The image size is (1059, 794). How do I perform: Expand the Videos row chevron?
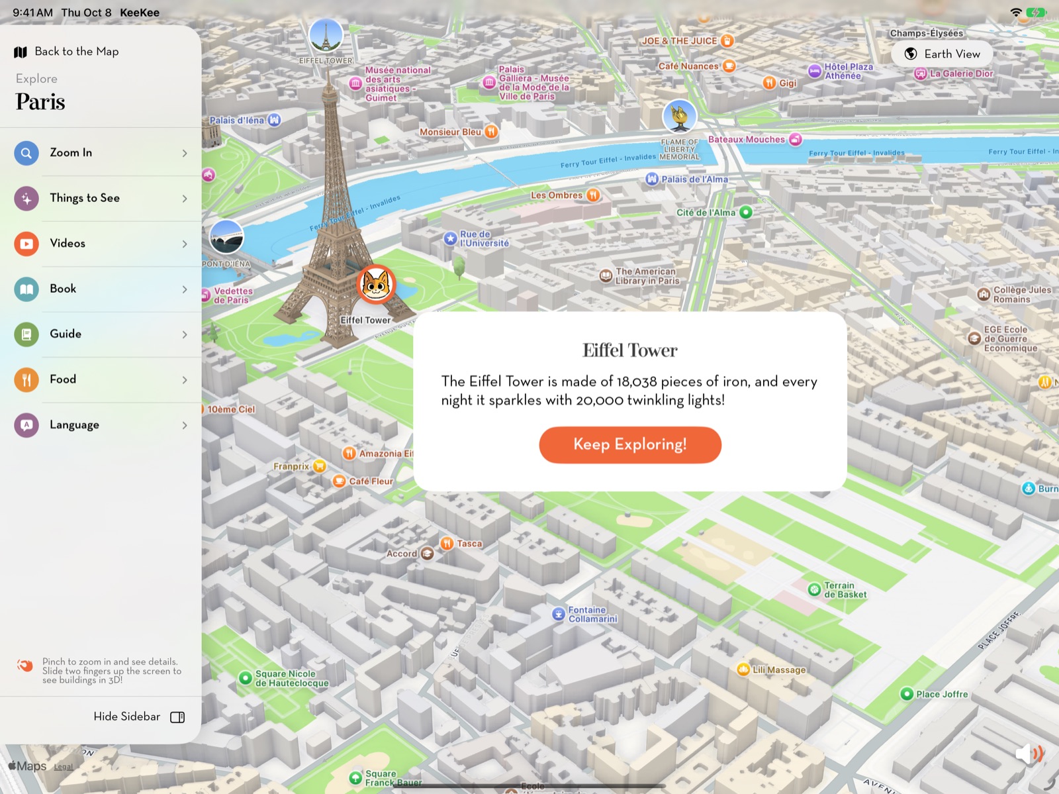[185, 244]
